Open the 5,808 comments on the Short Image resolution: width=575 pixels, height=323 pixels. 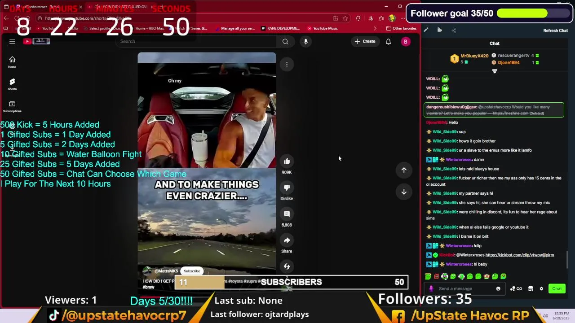click(x=287, y=214)
